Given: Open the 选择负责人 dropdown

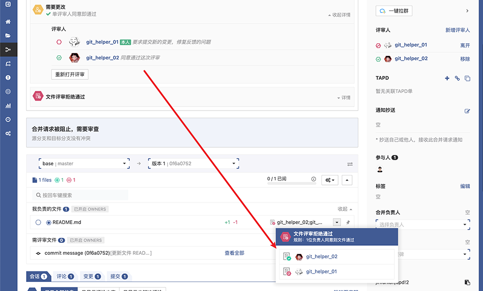Looking at the screenshot, I should 423,225.
